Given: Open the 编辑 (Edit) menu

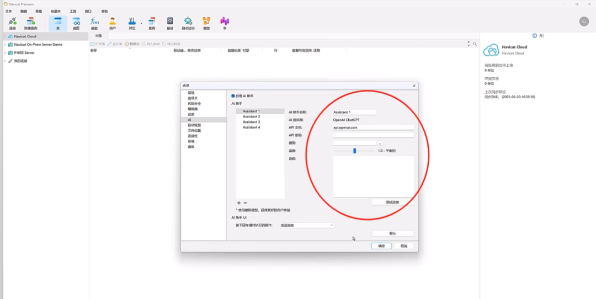Looking at the screenshot, I should (24, 12).
